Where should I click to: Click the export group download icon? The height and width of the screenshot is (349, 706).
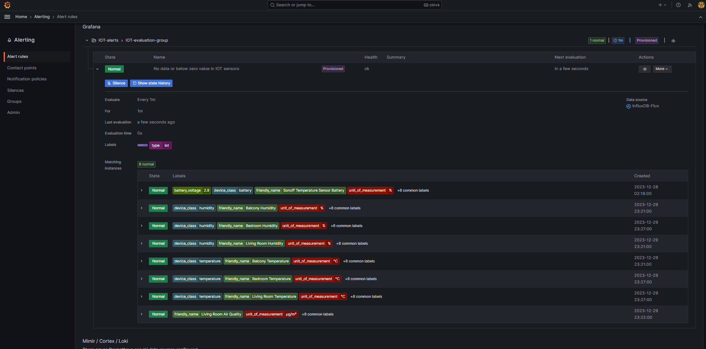point(673,41)
